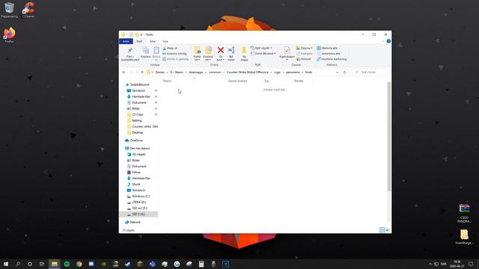479x269 pixels.
Task: Open the Flytta till dropdown
Action: point(197,58)
